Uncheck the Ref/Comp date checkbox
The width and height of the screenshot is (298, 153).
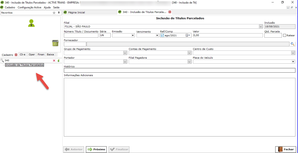162,36
